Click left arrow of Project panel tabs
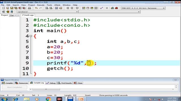 (15, 15)
